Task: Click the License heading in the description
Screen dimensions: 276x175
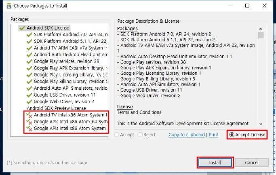Action: (125, 107)
